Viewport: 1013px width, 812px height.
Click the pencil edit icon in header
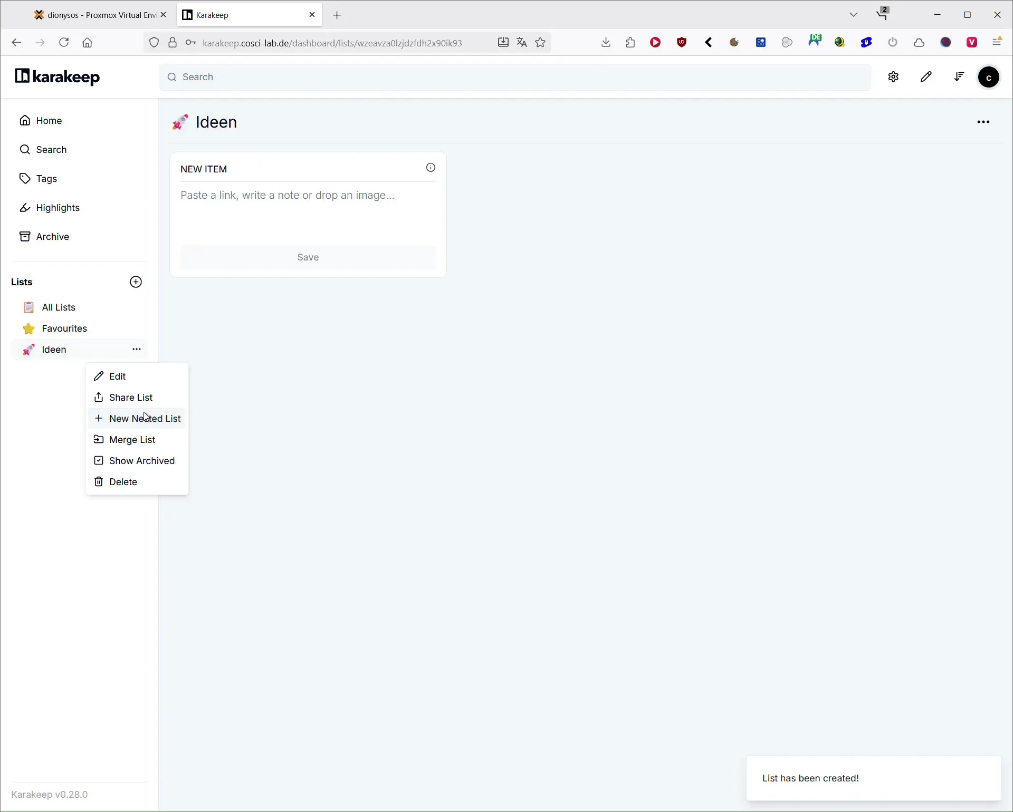(x=926, y=77)
